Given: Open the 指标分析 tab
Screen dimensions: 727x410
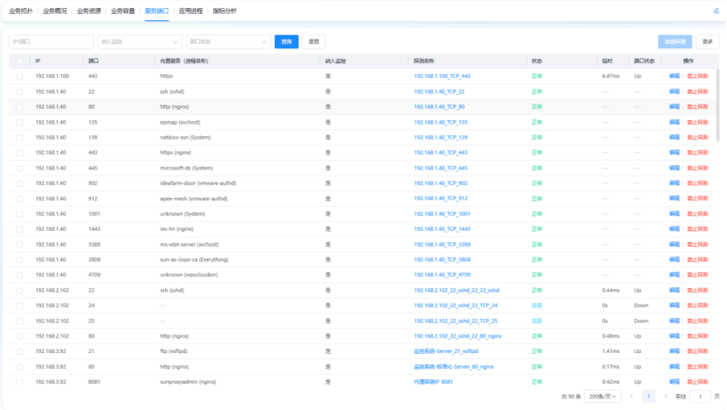Looking at the screenshot, I should click(225, 11).
